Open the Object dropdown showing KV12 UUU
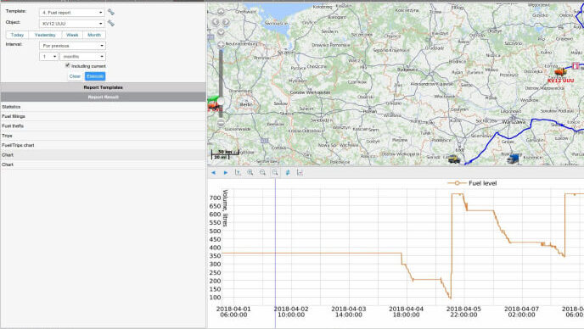The height and width of the screenshot is (329, 584). (72, 24)
